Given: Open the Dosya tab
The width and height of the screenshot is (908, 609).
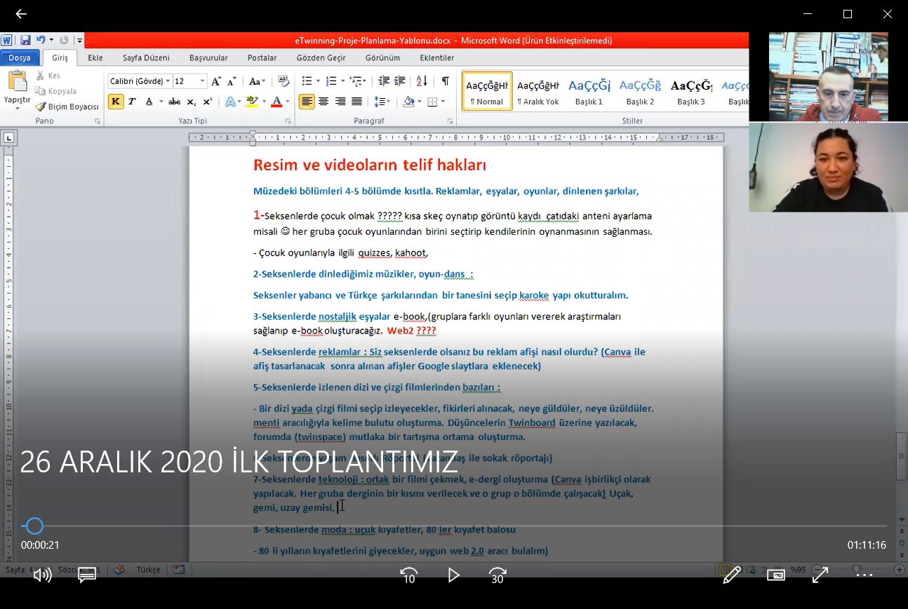Looking at the screenshot, I should (x=20, y=58).
